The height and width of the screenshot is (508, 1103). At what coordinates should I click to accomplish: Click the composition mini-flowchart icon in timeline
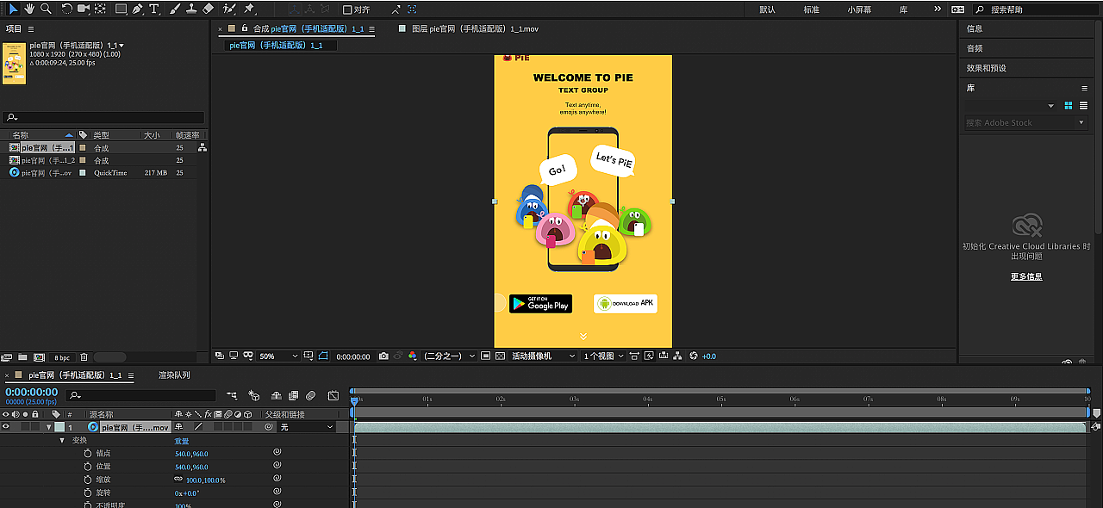click(x=232, y=395)
